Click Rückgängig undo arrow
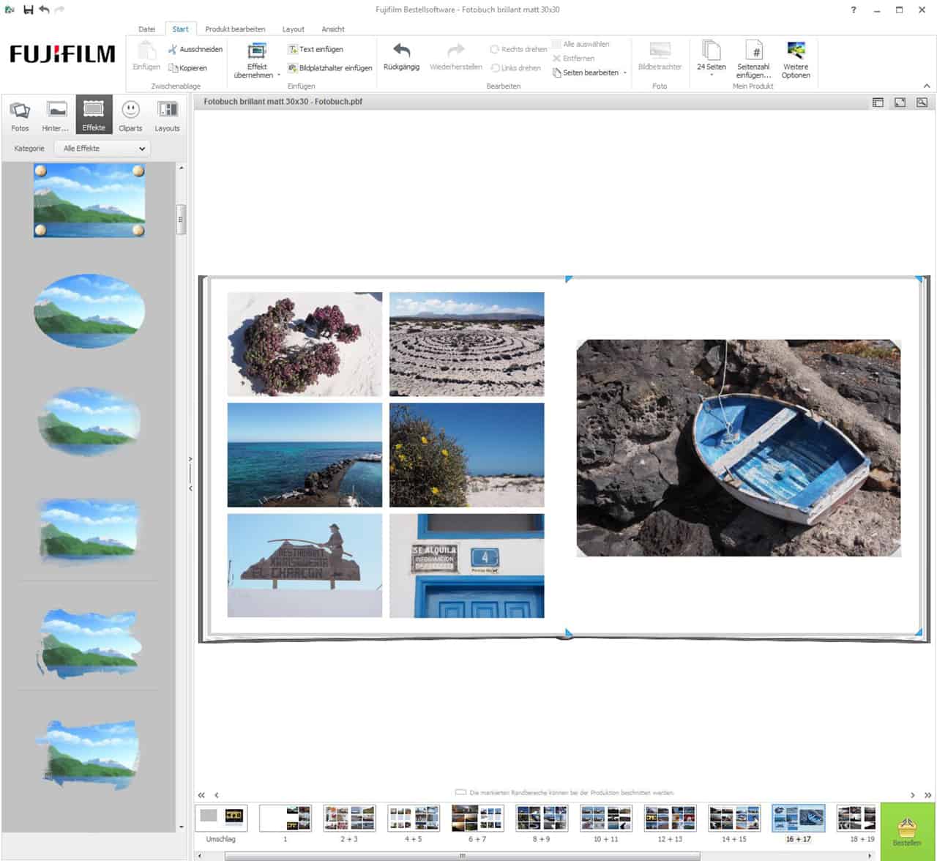Image resolution: width=937 pixels, height=861 pixels. [401, 56]
